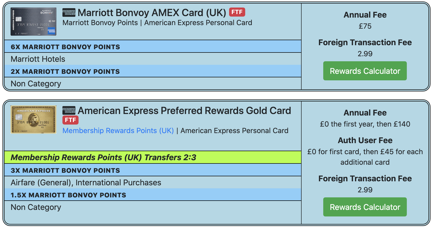Click the Membership Rewards Transfers 2:3 green banner

coord(153,157)
